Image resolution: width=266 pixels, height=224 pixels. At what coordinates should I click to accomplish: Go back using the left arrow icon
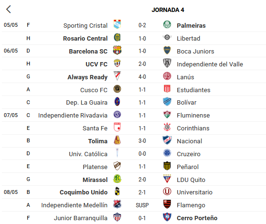9,9
